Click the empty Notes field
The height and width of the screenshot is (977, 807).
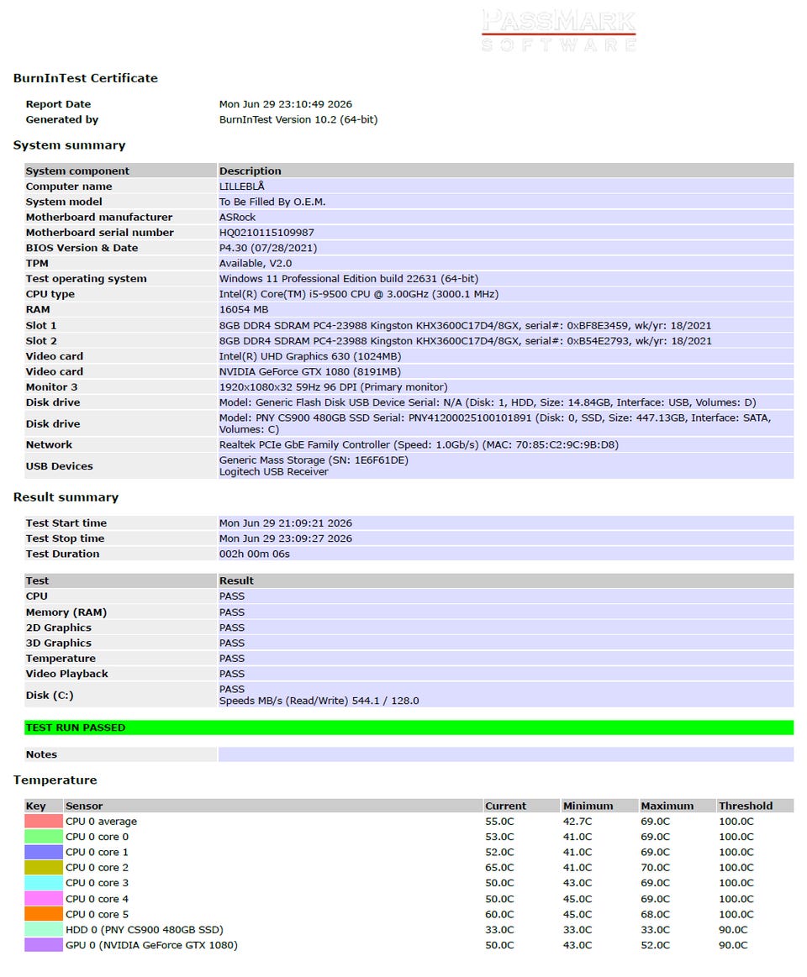coord(506,754)
